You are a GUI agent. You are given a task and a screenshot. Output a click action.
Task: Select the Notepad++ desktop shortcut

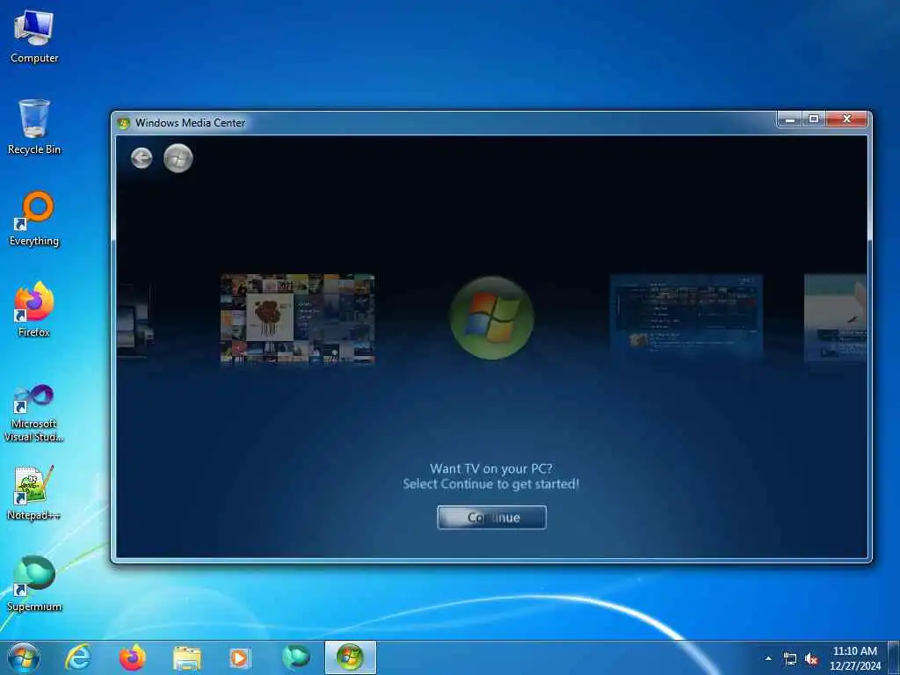(34, 493)
